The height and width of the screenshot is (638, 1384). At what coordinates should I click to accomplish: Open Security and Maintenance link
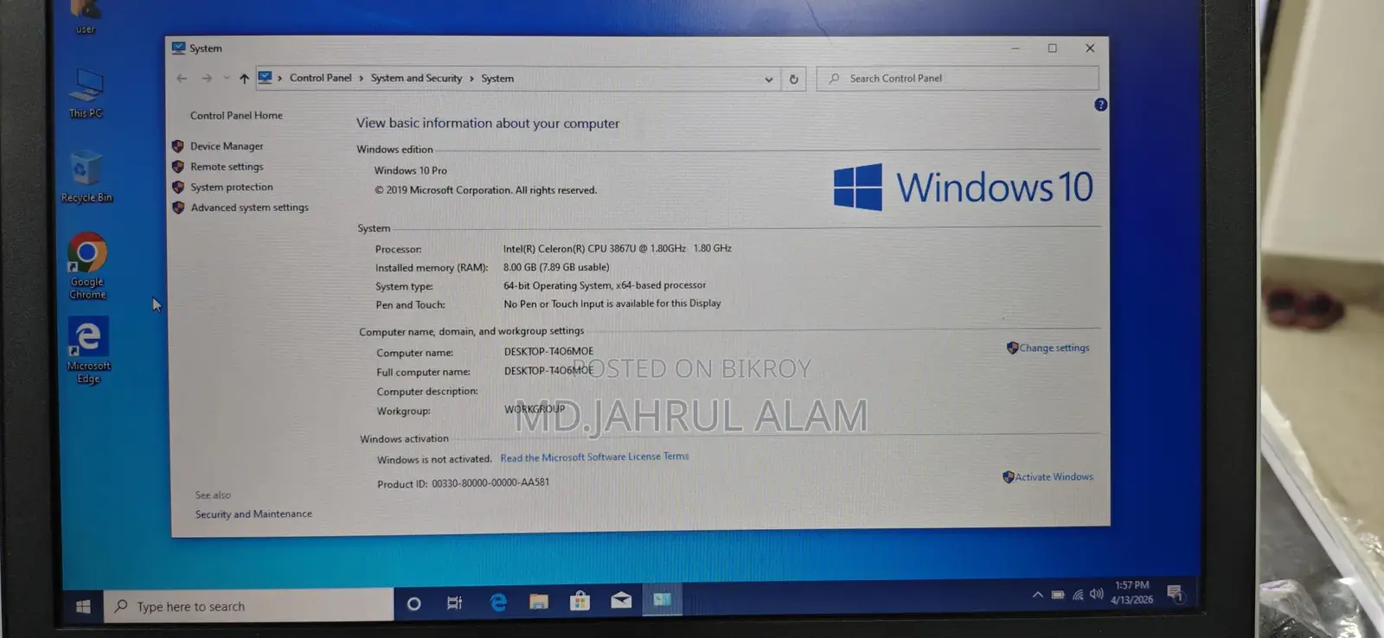[253, 514]
